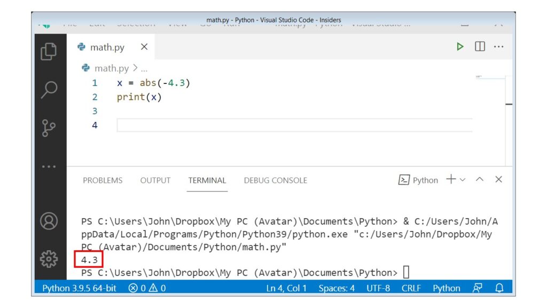Select the Python language mode in status bar

click(x=446, y=288)
